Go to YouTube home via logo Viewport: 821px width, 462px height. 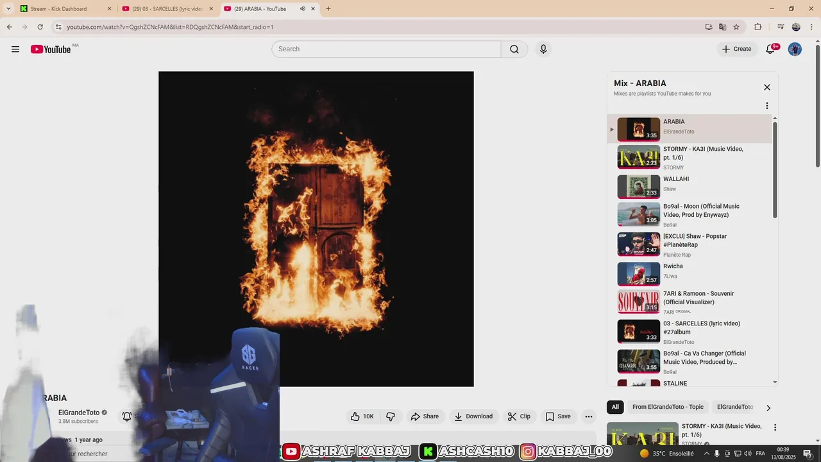point(51,49)
